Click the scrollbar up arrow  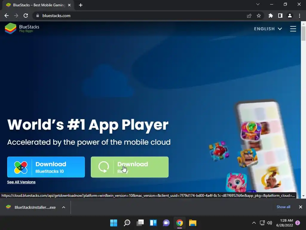pyautogui.click(x=303, y=24)
